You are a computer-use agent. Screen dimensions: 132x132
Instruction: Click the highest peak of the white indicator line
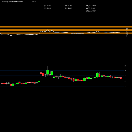coord(48,30)
